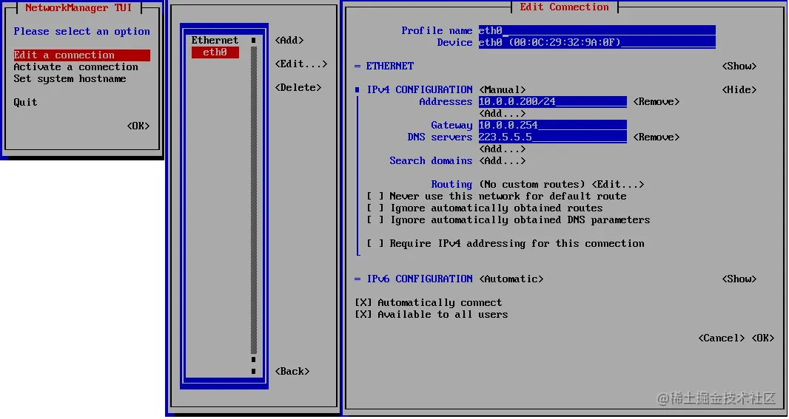Focus the Gateway field 10.0.0.254
Image resolution: width=789 pixels, height=419 pixels.
click(552, 126)
